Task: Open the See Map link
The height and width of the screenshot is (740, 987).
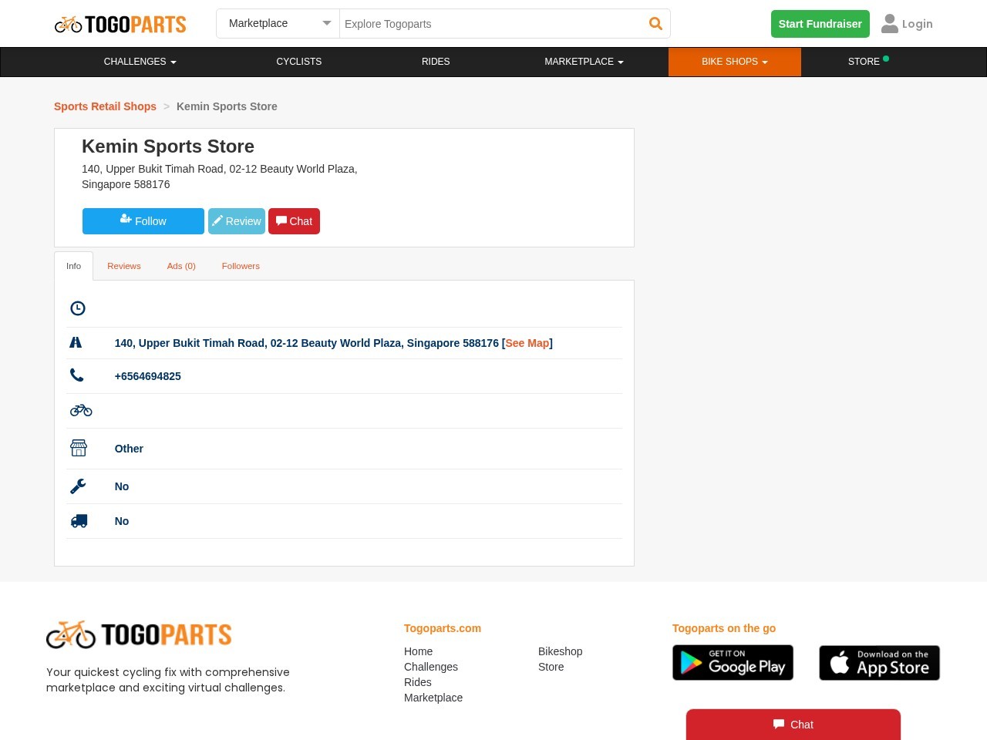Action: pyautogui.click(x=527, y=343)
